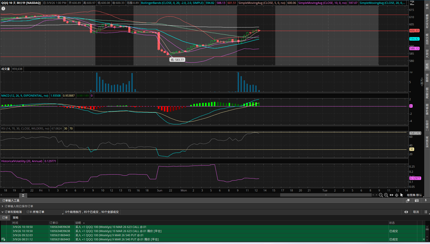Zoom out the chart with the minus magnifier

pyautogui.click(x=381, y=195)
